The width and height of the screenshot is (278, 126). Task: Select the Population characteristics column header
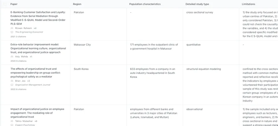[145, 4]
